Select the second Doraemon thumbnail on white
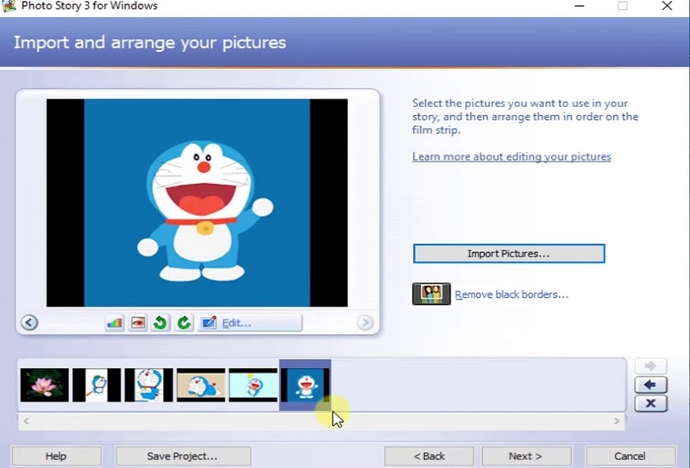The width and height of the screenshot is (690, 468). click(x=97, y=385)
